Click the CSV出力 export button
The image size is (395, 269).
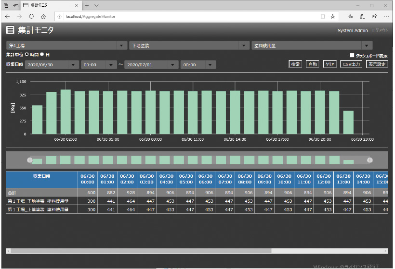pyautogui.click(x=351, y=64)
